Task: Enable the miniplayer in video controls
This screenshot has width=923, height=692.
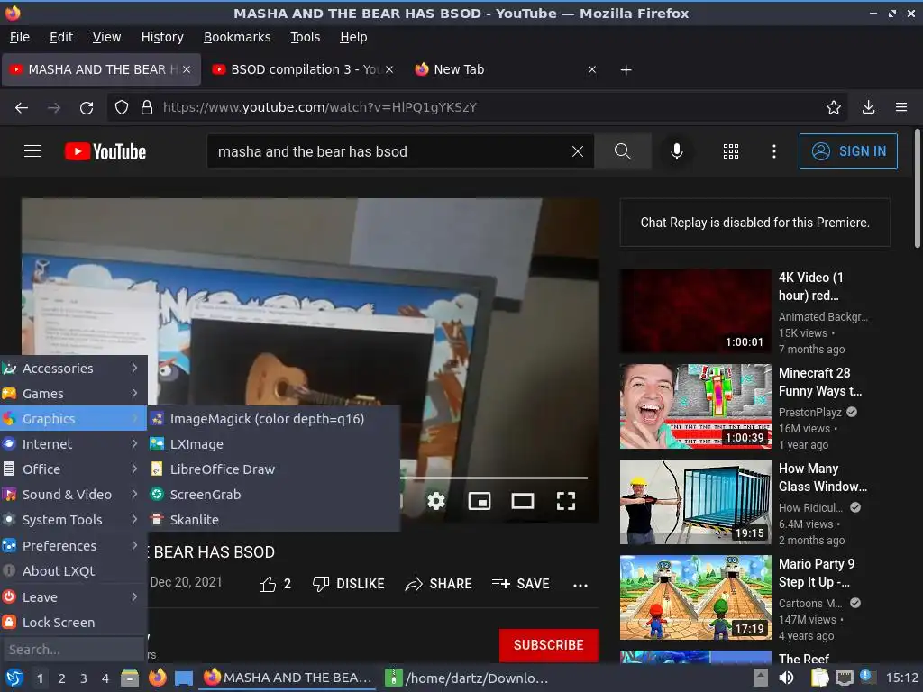Action: pyautogui.click(x=480, y=501)
